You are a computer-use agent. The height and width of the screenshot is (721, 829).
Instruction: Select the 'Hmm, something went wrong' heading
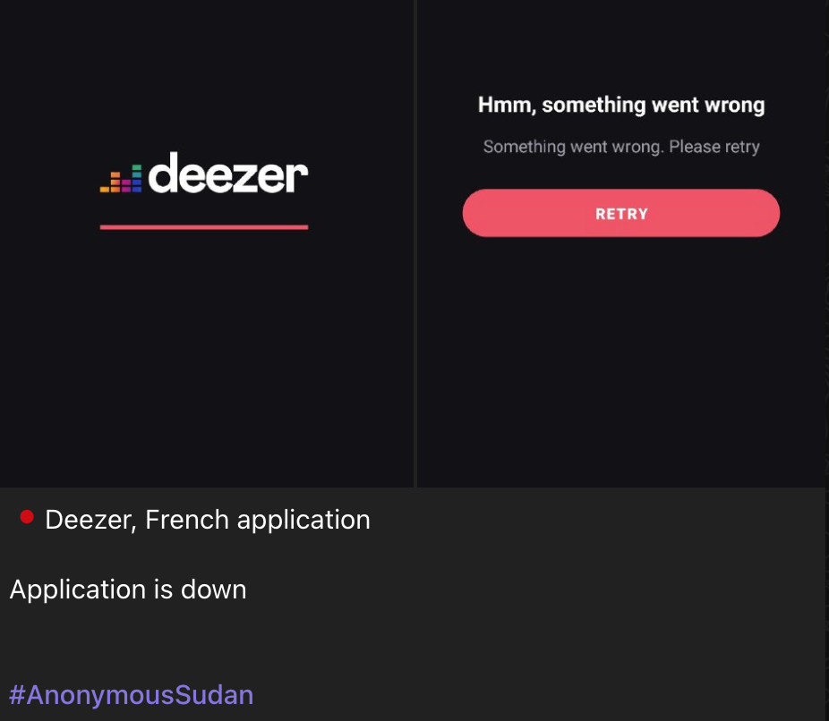[621, 106]
